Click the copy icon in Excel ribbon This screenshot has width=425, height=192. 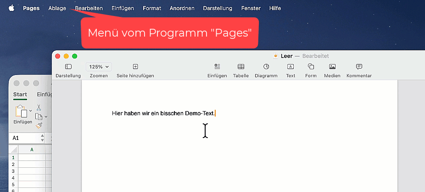pyautogui.click(x=39, y=117)
